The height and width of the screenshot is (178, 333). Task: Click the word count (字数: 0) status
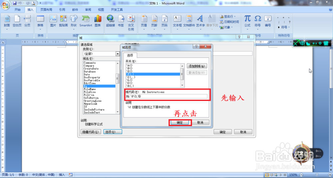coord(23,175)
